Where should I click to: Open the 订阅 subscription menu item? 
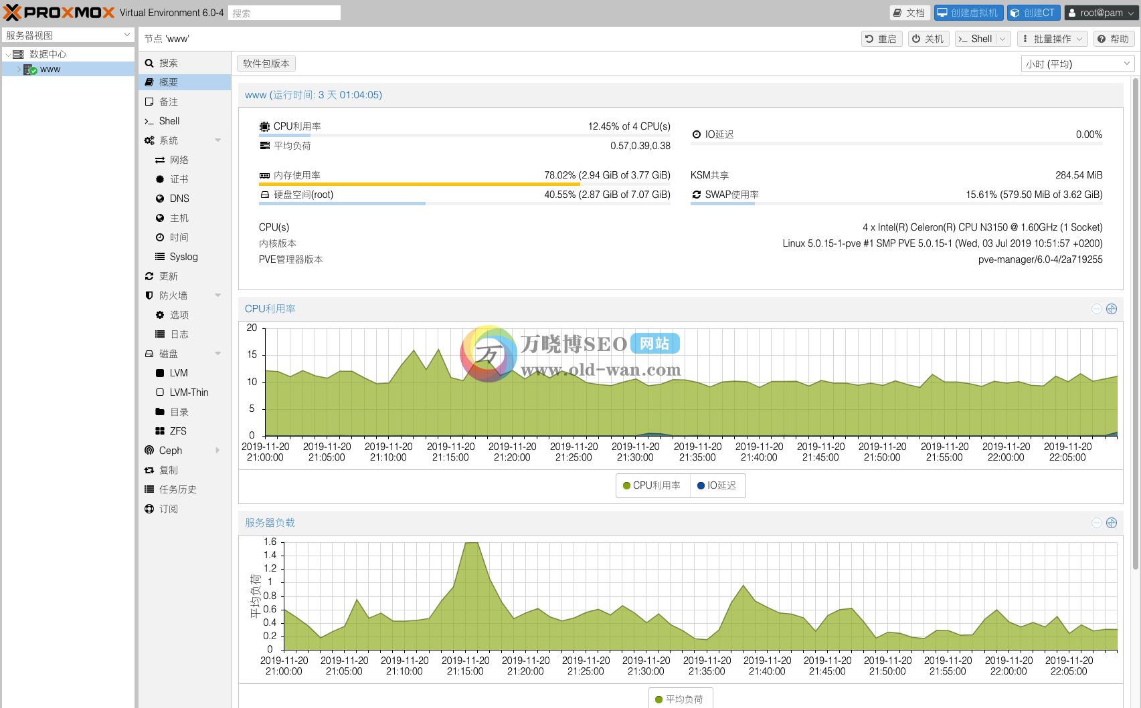tap(185, 509)
